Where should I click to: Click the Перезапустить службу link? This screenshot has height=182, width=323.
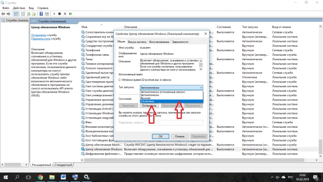[41, 39]
